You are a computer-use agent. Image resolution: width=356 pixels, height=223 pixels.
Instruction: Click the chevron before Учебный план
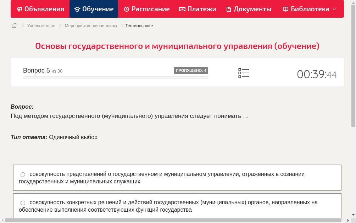(22, 25)
